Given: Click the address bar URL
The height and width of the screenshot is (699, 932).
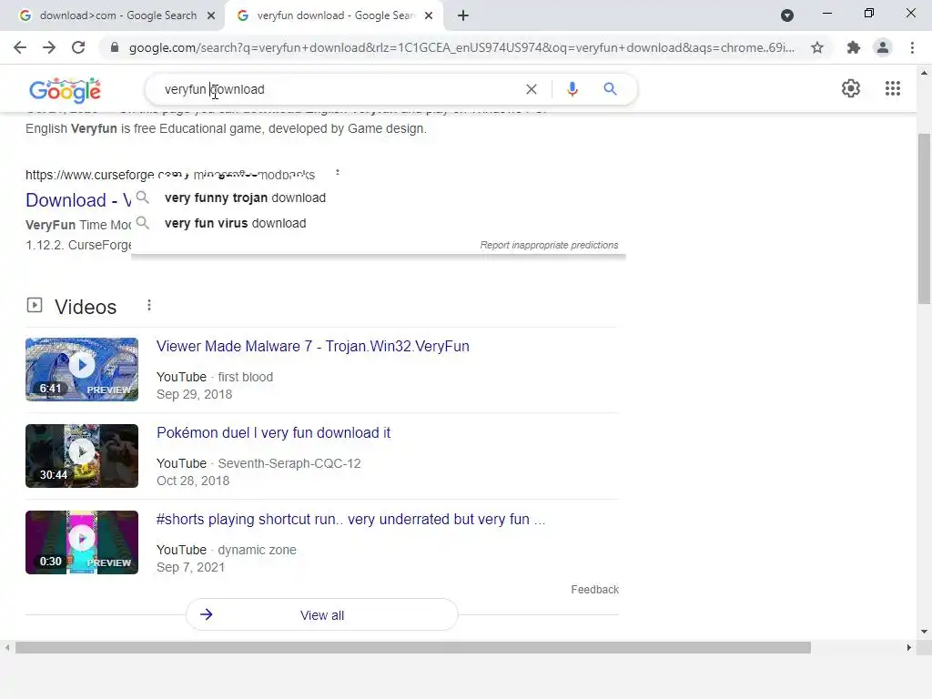Looking at the screenshot, I should click(x=461, y=47).
